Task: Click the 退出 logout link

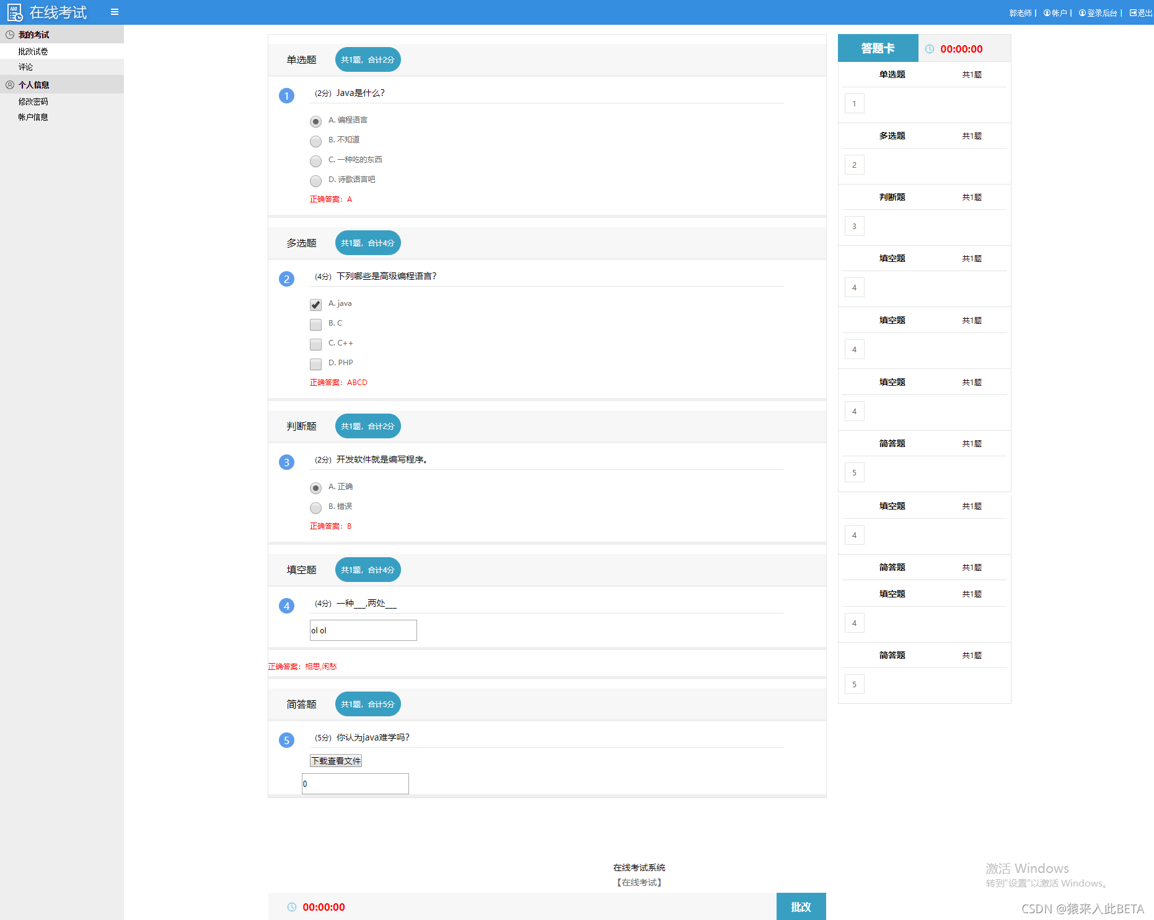Action: click(x=1141, y=13)
